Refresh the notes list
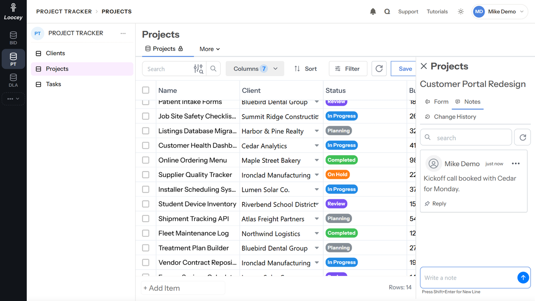The width and height of the screenshot is (535, 301). [x=523, y=138]
